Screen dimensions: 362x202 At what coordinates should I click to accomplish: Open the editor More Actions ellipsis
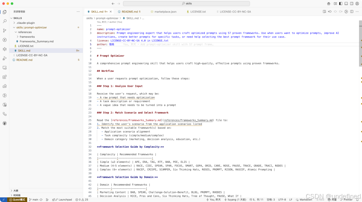tap(357, 11)
